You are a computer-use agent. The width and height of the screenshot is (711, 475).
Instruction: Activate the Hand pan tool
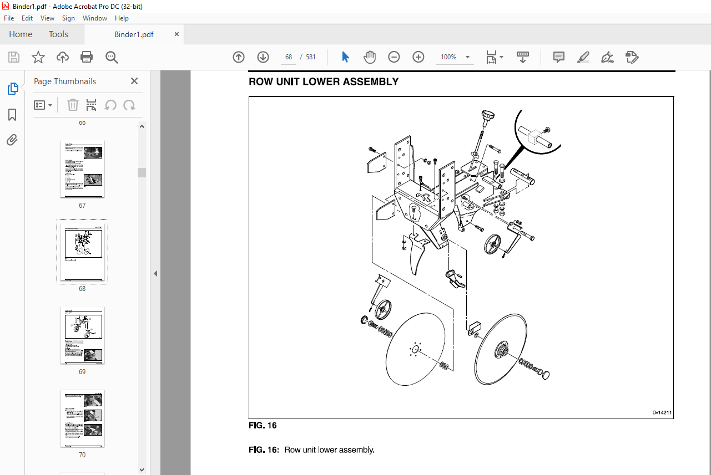tap(370, 57)
